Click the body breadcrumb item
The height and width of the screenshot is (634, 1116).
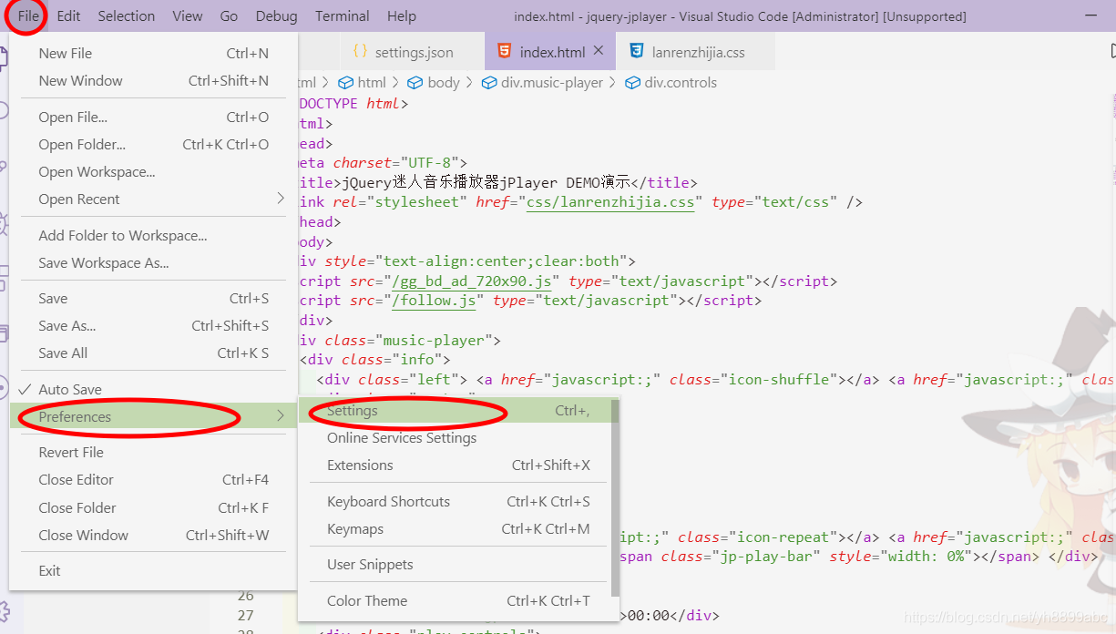(x=434, y=83)
